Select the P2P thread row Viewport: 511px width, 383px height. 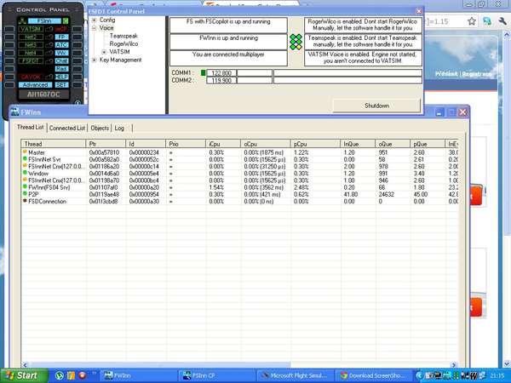pos(239,194)
